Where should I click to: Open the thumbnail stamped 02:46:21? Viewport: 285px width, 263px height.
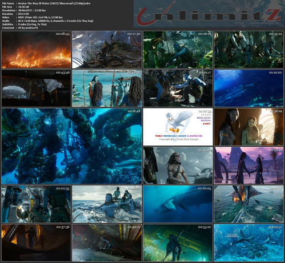pos(107,242)
